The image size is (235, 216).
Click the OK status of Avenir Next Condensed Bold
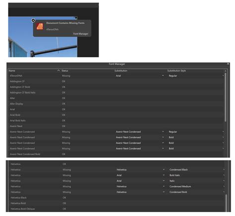(63, 154)
